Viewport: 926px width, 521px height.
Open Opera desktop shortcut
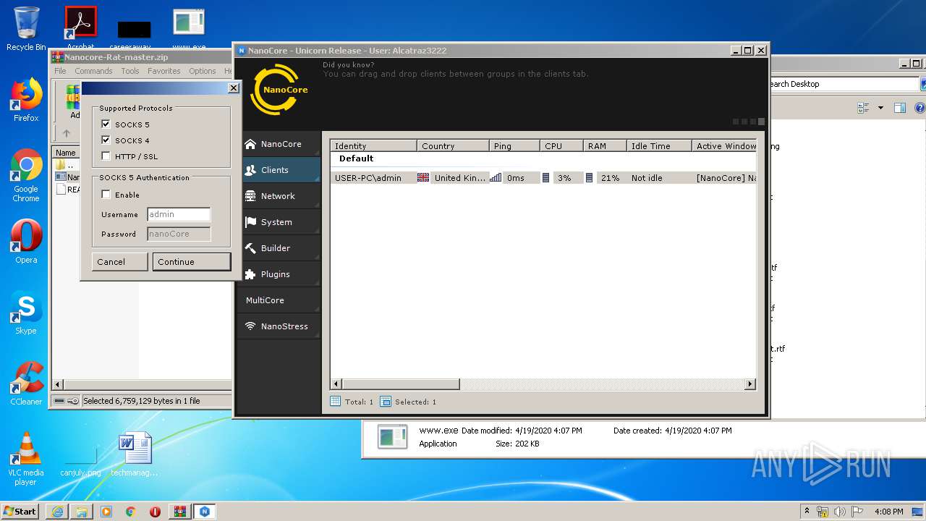(x=26, y=242)
